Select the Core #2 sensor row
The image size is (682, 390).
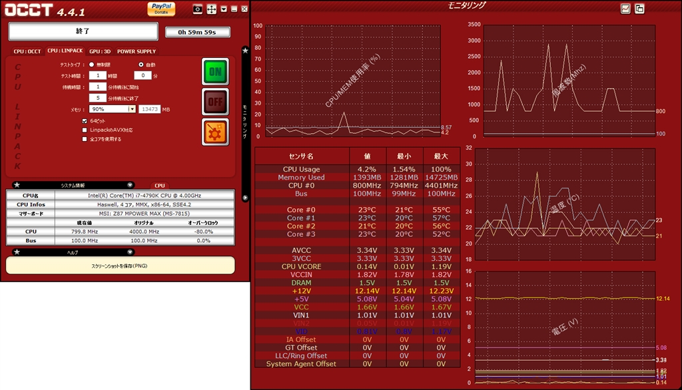click(x=357, y=226)
